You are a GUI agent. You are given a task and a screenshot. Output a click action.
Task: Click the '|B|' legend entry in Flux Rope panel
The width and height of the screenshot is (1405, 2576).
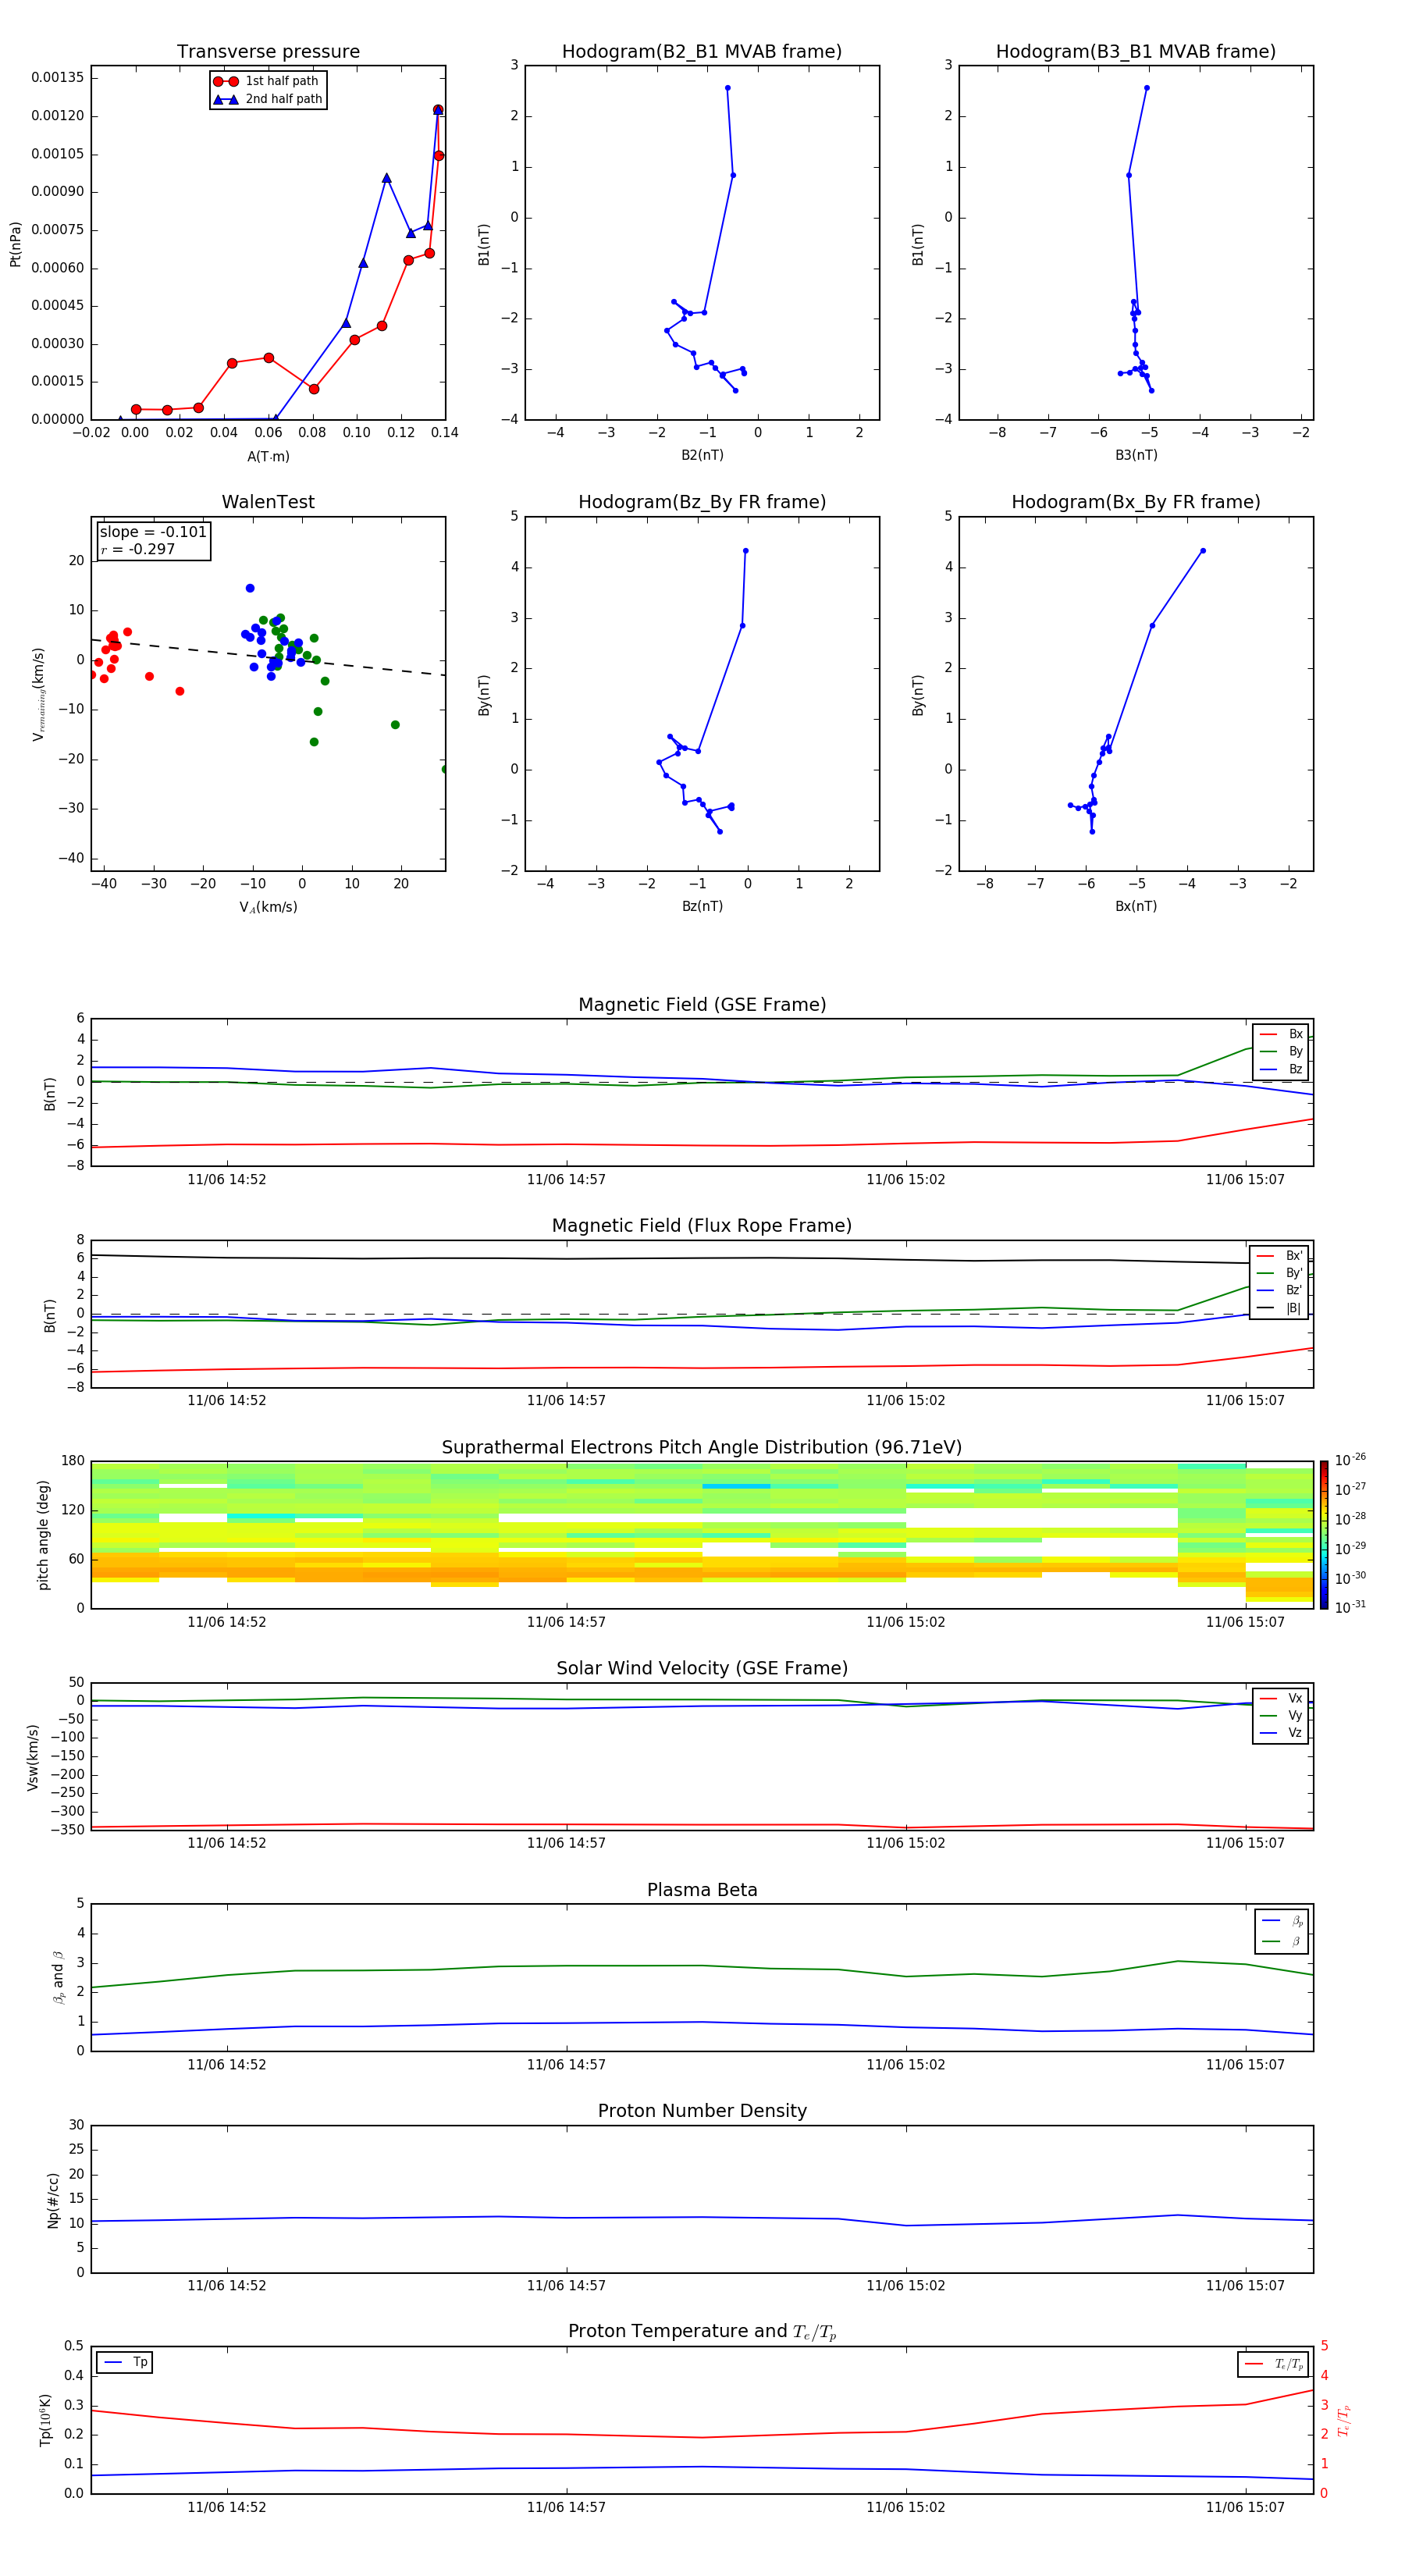click(x=1279, y=1308)
